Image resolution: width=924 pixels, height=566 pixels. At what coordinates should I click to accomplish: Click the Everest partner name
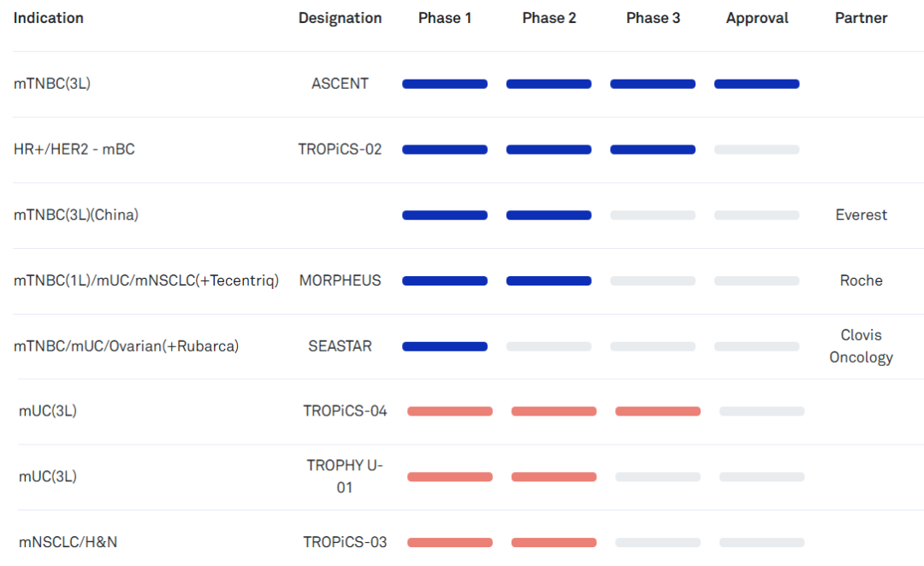point(861,215)
